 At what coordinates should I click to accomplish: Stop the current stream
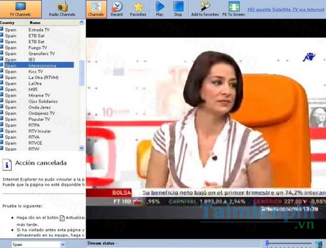pos(178,9)
